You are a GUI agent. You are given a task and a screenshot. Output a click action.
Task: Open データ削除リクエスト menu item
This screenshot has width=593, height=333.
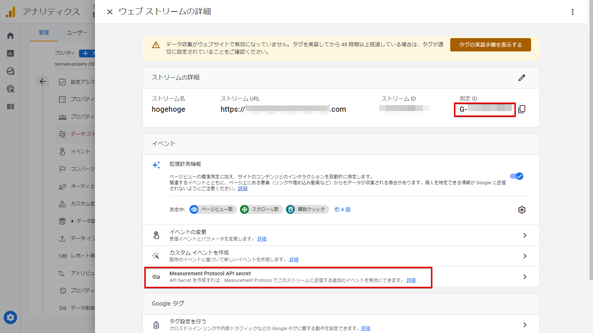(76, 308)
